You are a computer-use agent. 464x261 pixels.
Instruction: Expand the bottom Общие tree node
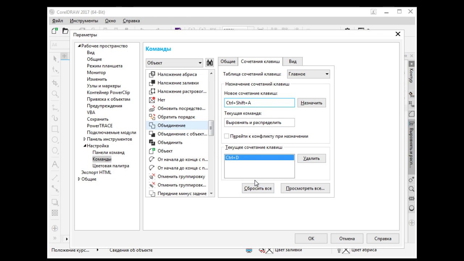click(79, 179)
